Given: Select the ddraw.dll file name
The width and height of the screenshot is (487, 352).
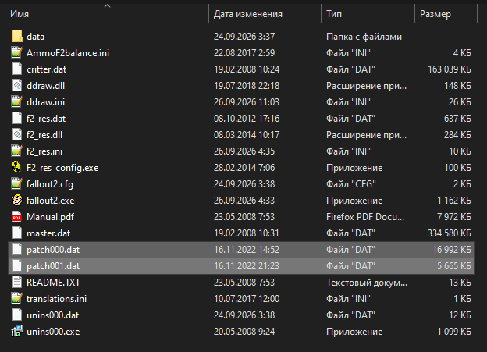Looking at the screenshot, I should tap(45, 86).
